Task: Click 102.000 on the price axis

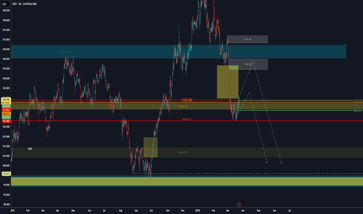Action: 6,137
